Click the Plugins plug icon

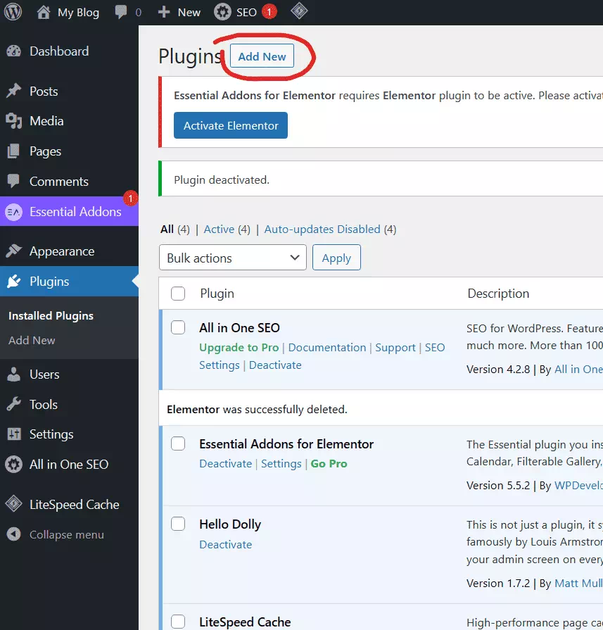pos(14,282)
